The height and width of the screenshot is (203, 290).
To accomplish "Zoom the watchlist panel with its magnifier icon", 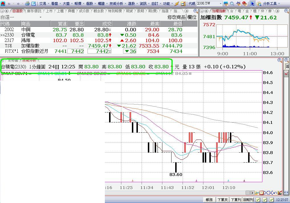I will point(195,11).
